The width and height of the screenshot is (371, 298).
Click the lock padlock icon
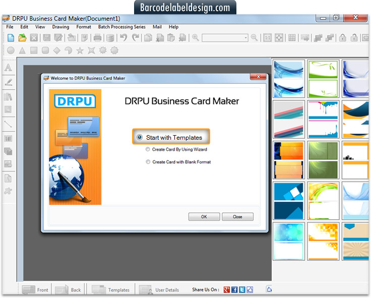[x=342, y=38]
